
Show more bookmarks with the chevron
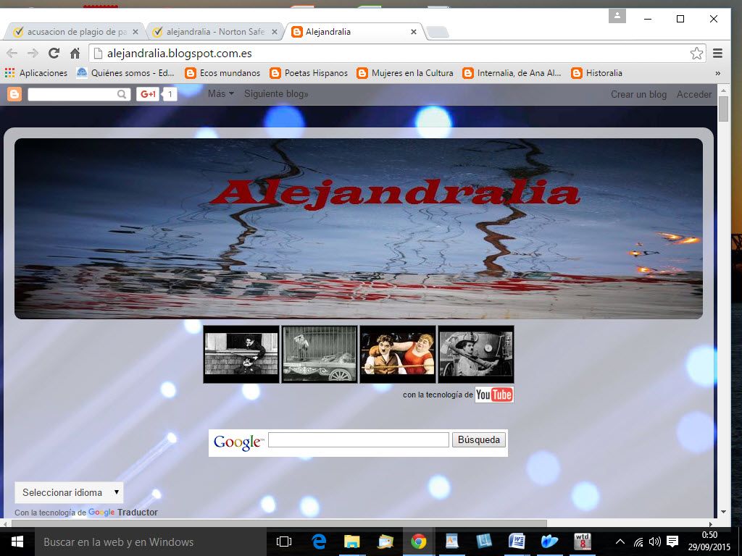(718, 73)
